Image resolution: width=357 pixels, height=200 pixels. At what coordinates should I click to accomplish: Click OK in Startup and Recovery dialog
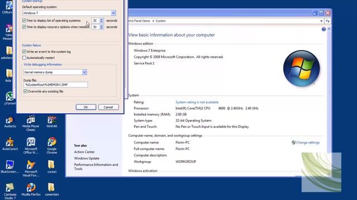click(x=86, y=107)
